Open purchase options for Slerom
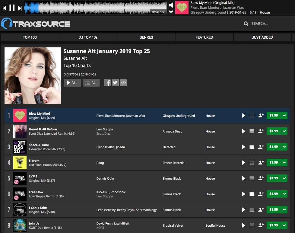Viewport: 295px width, 233px height. point(284,162)
